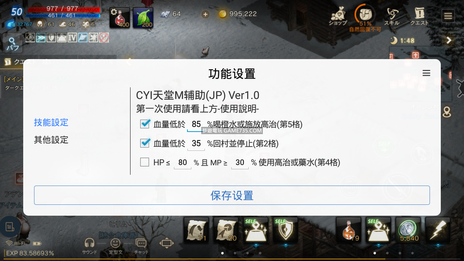Open the top-right game main menu

(x=448, y=16)
